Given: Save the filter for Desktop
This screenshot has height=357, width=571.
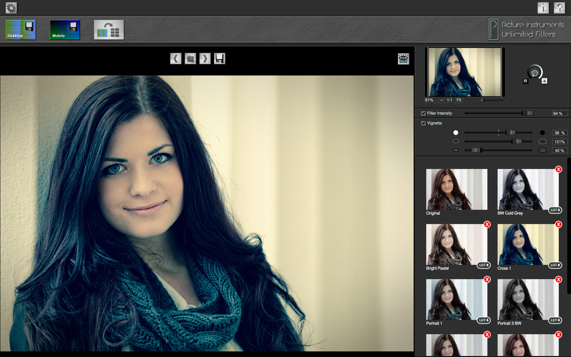Looking at the screenshot, I should tap(21, 30).
